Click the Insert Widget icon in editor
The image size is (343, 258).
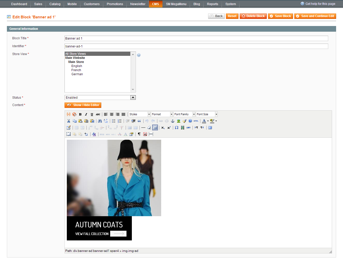tap(74, 114)
